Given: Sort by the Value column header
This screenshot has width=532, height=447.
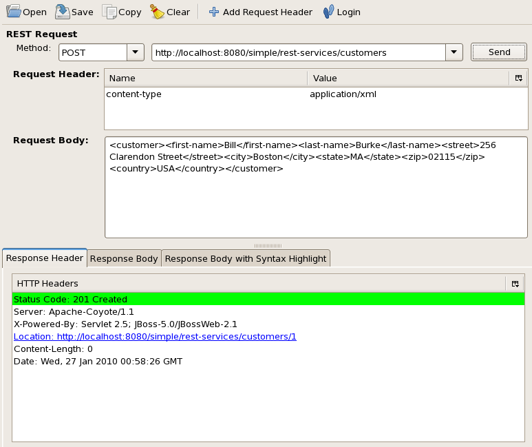Looking at the screenshot, I should coord(409,78).
